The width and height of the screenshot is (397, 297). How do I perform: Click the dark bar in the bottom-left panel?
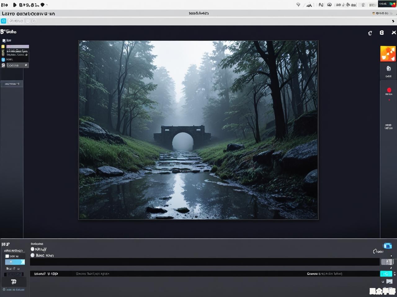tap(14, 274)
